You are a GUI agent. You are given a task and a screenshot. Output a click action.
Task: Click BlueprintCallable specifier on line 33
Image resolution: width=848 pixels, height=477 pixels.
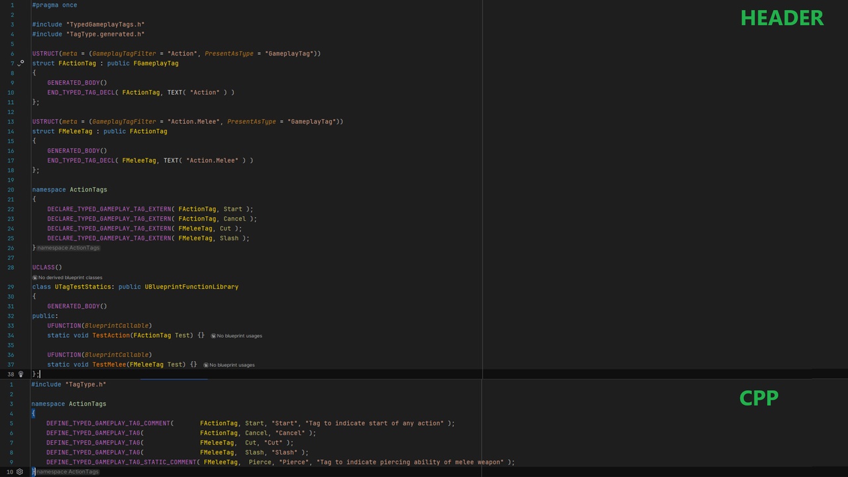click(117, 326)
